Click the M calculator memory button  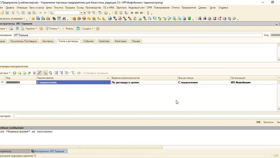coord(132,13)
